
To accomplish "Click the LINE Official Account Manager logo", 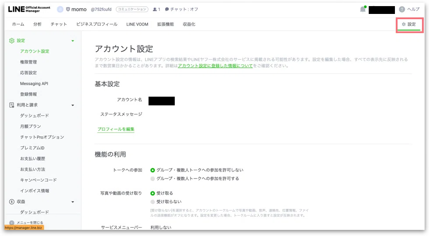I will coord(29,9).
